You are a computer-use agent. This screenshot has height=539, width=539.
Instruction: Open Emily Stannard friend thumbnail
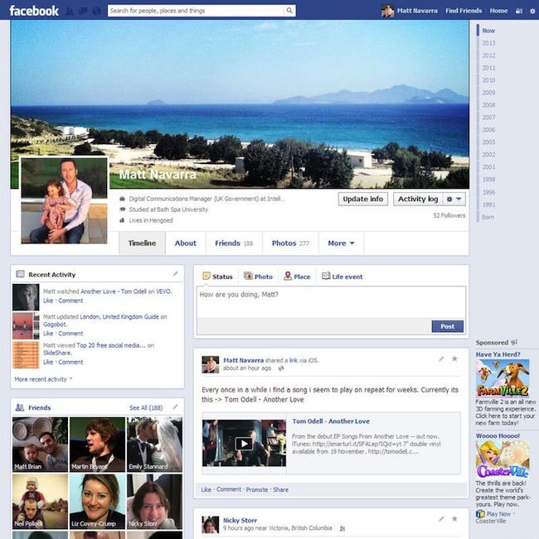point(154,444)
